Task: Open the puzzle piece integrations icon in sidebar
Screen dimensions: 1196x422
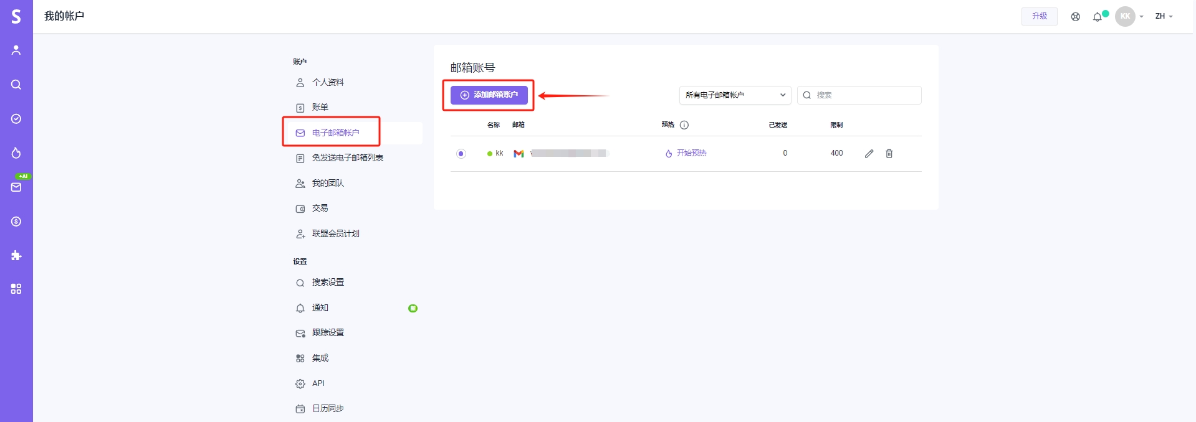Action: point(16,255)
